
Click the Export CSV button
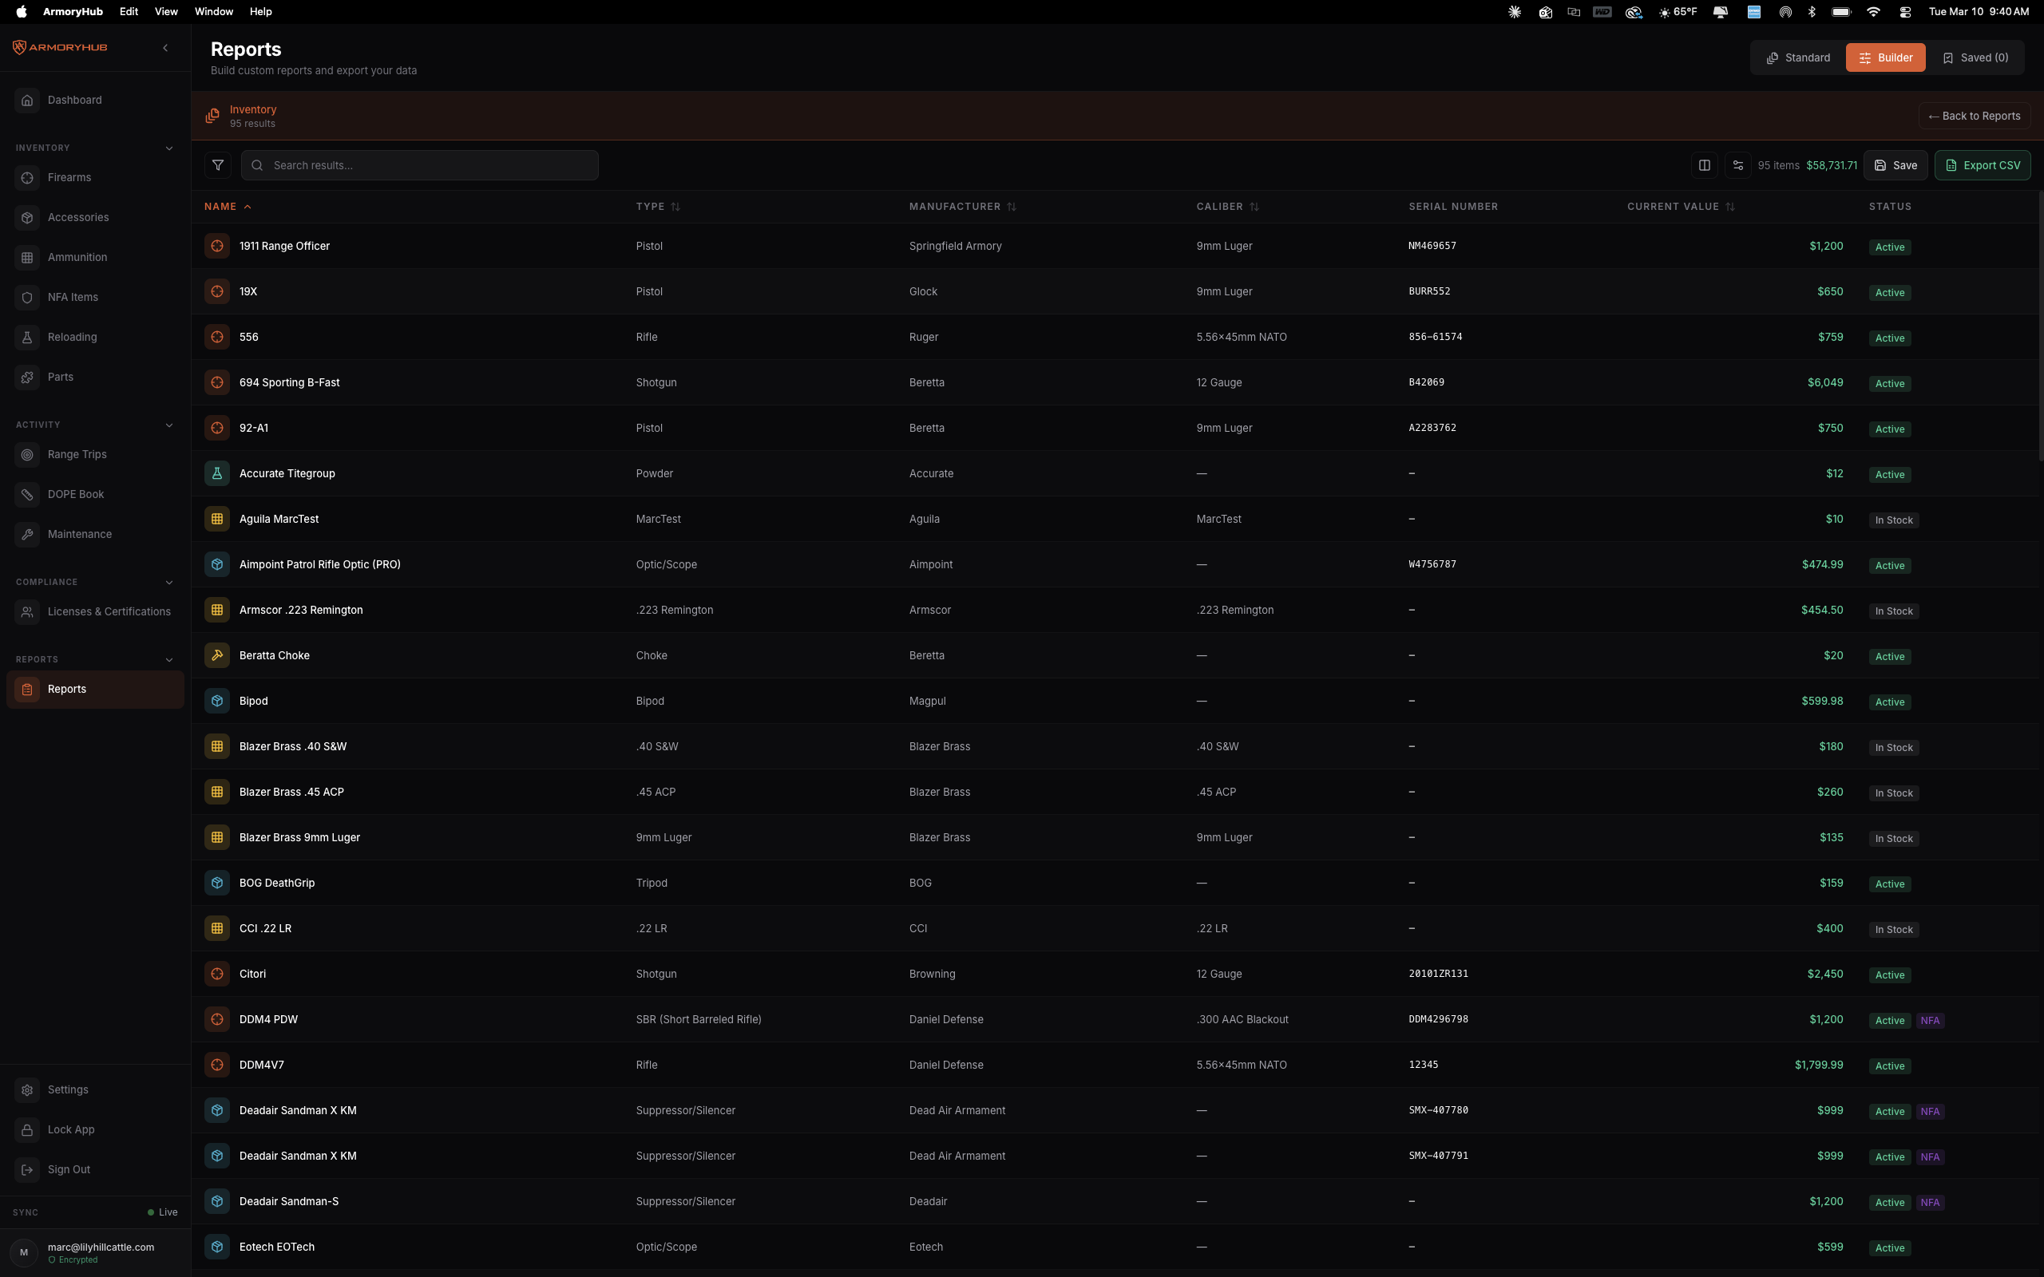(x=1983, y=164)
